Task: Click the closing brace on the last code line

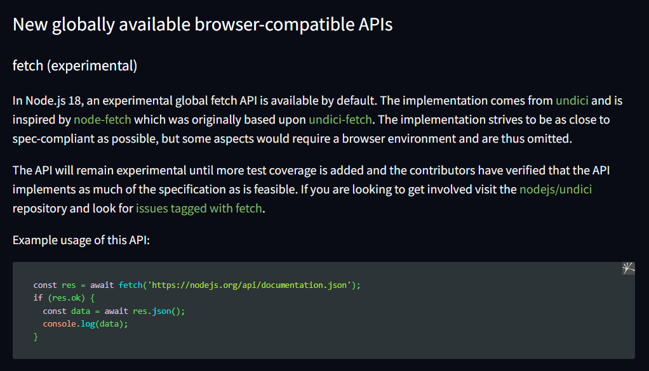Action: 36,337
